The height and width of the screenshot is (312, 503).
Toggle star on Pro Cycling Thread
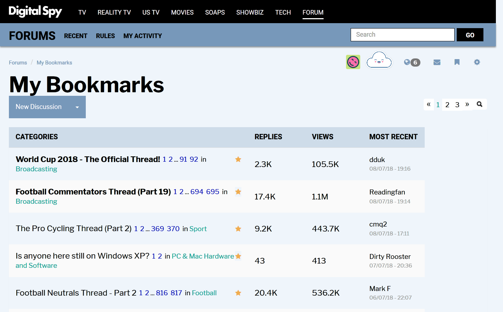tap(238, 229)
